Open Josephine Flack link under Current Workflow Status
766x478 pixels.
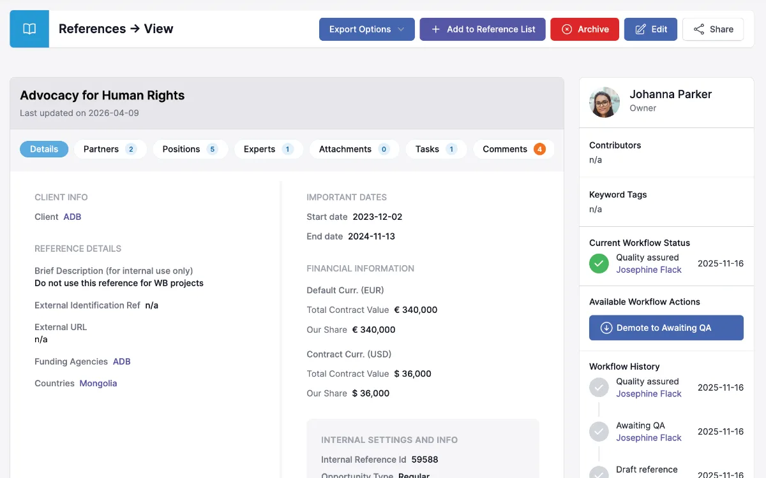click(x=649, y=270)
